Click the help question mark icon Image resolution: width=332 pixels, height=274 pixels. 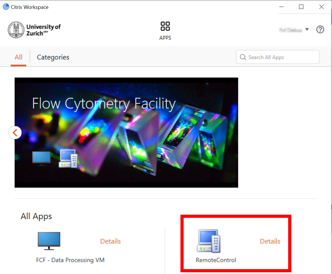click(320, 30)
